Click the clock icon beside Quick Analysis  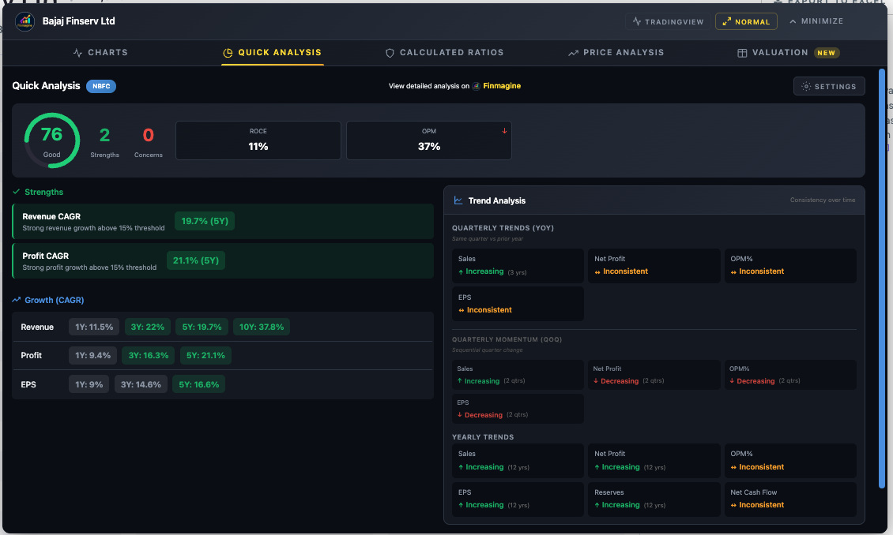227,52
